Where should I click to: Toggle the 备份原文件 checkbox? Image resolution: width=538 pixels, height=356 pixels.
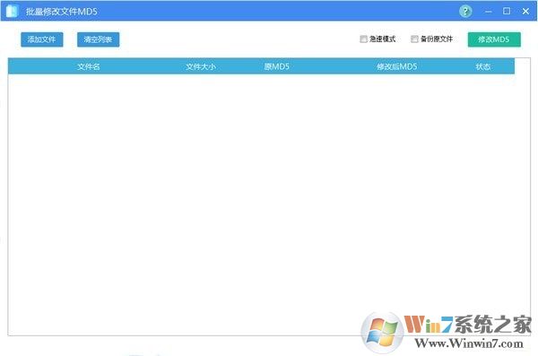[x=414, y=39]
